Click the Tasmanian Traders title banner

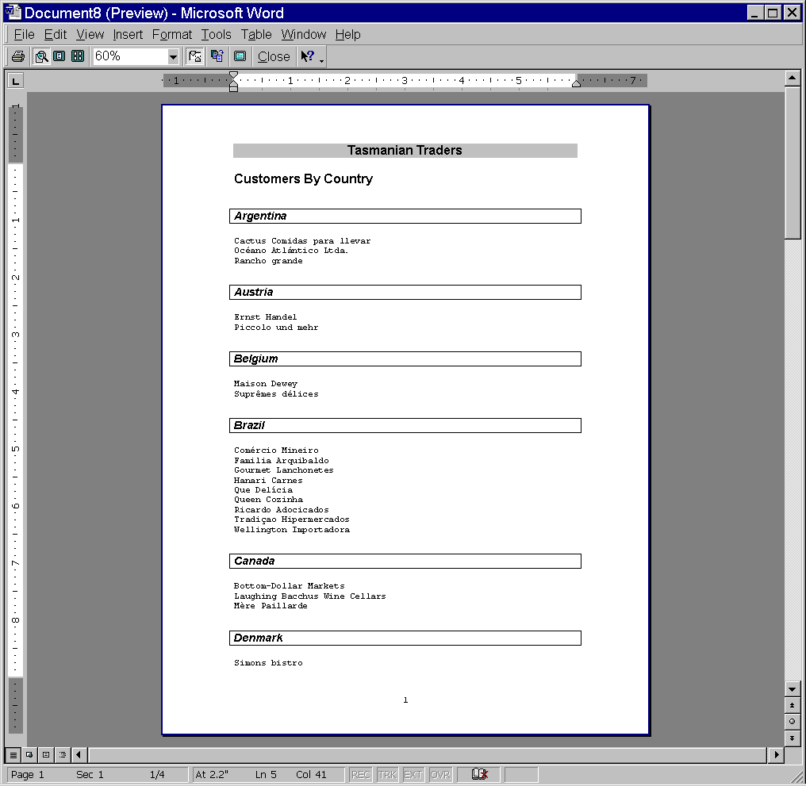[x=405, y=150]
